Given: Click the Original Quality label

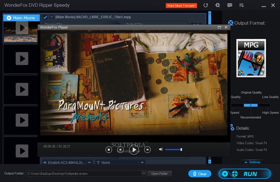Looking at the screenshot, I should [x=251, y=92].
